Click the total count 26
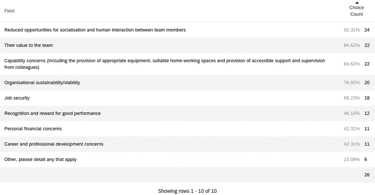 click(367, 175)
